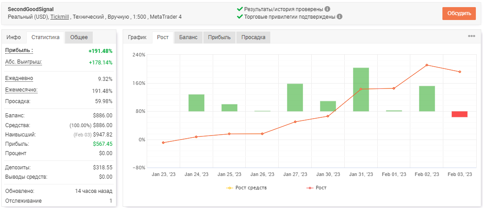Screen dimensions: 483x208
Task: Click the 240% y-axis label
Action: pos(139,55)
